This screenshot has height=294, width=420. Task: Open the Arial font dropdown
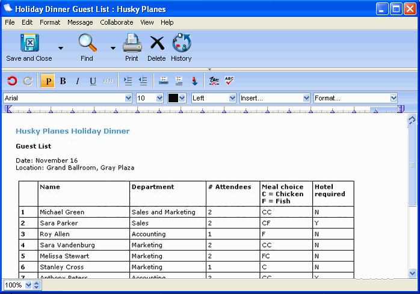[x=128, y=98]
